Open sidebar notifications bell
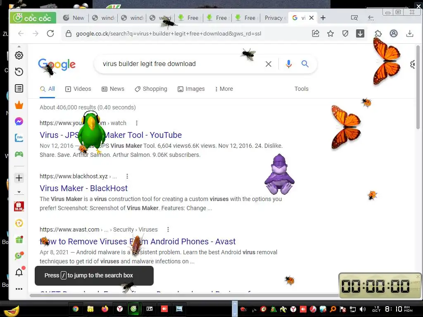The height and width of the screenshot is (317, 423). click(19, 272)
